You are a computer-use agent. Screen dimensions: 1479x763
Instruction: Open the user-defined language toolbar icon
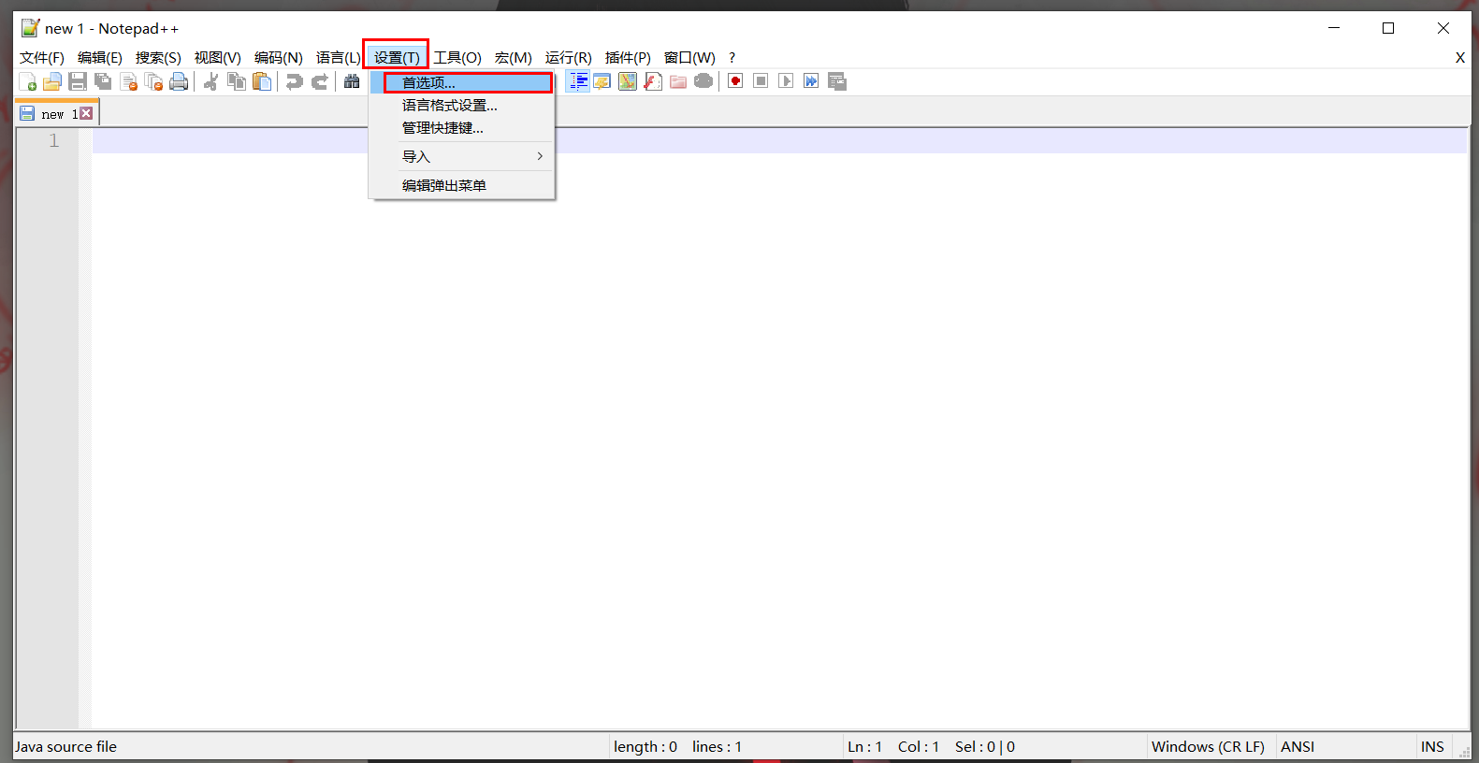coord(602,81)
